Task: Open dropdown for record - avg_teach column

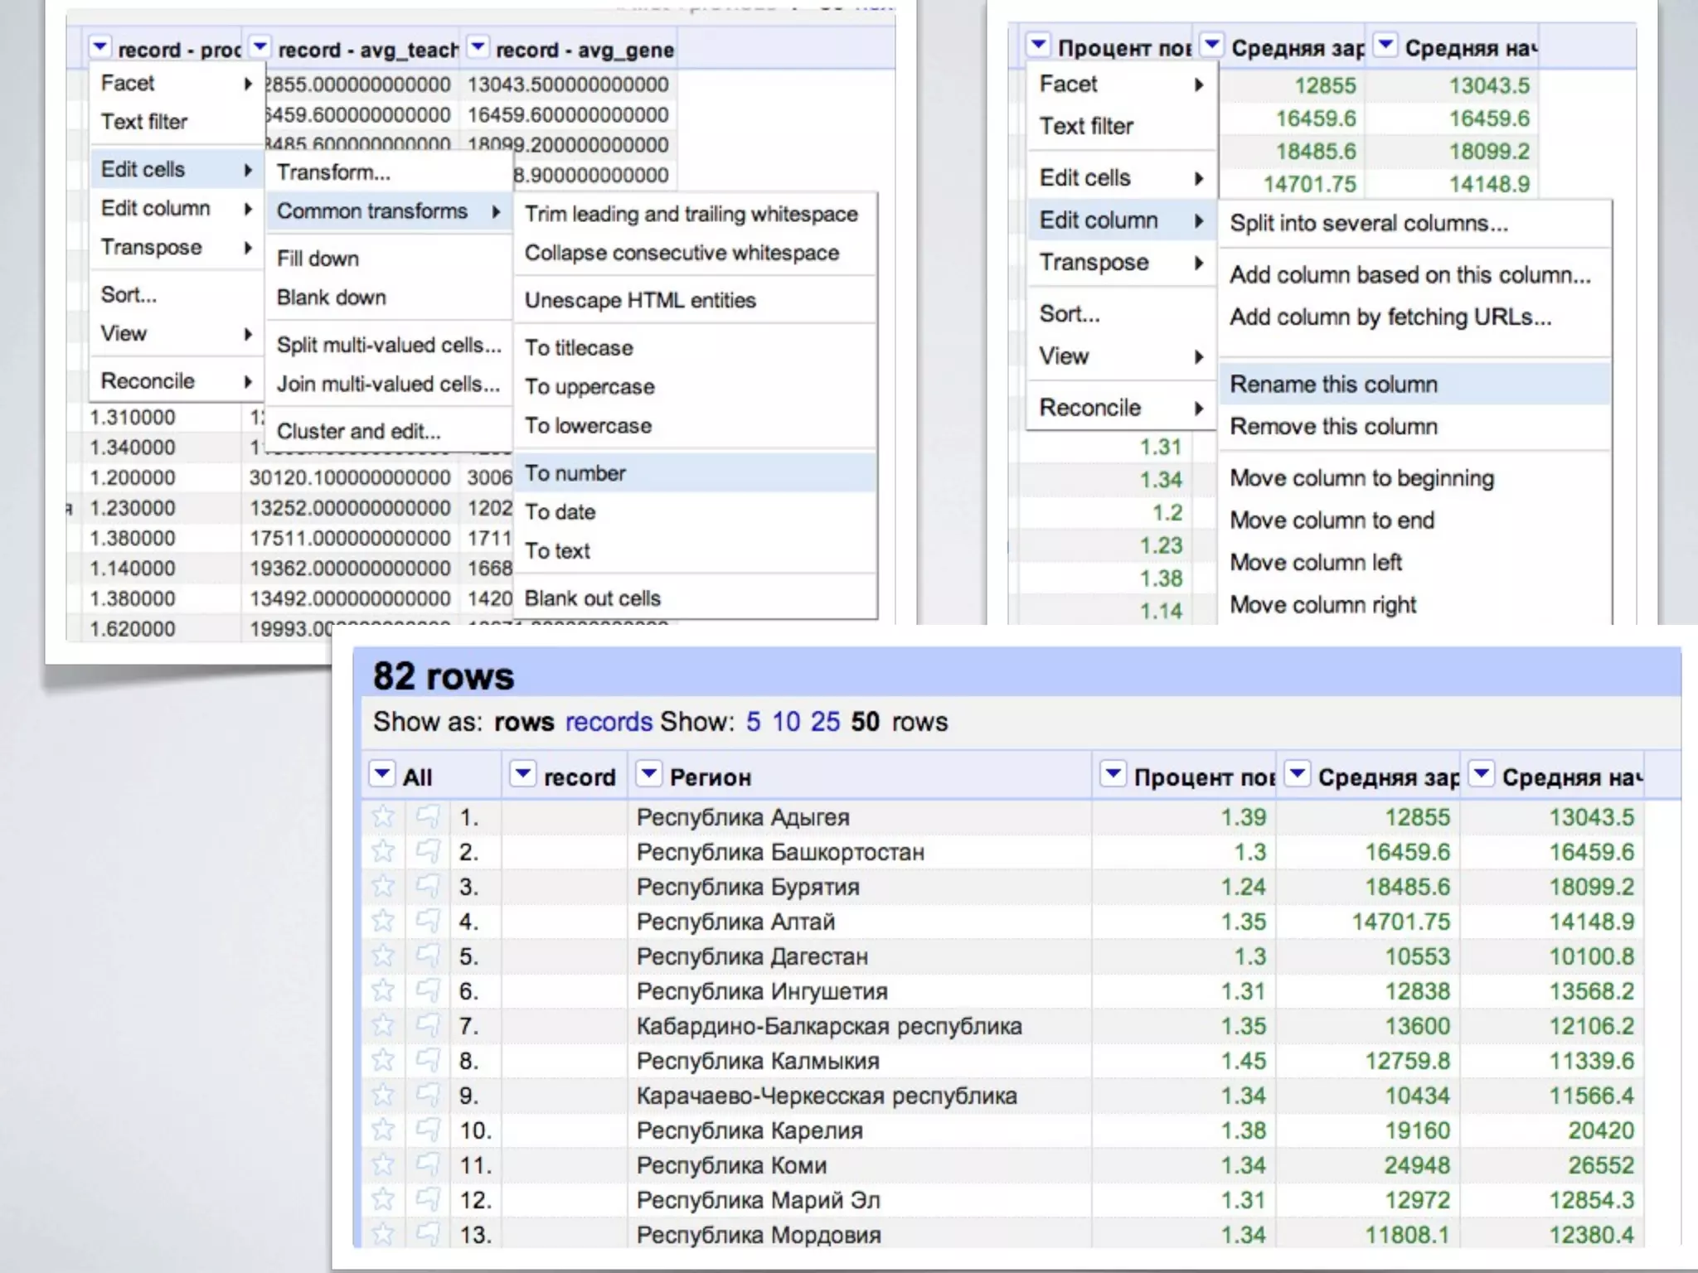Action: coord(260,47)
